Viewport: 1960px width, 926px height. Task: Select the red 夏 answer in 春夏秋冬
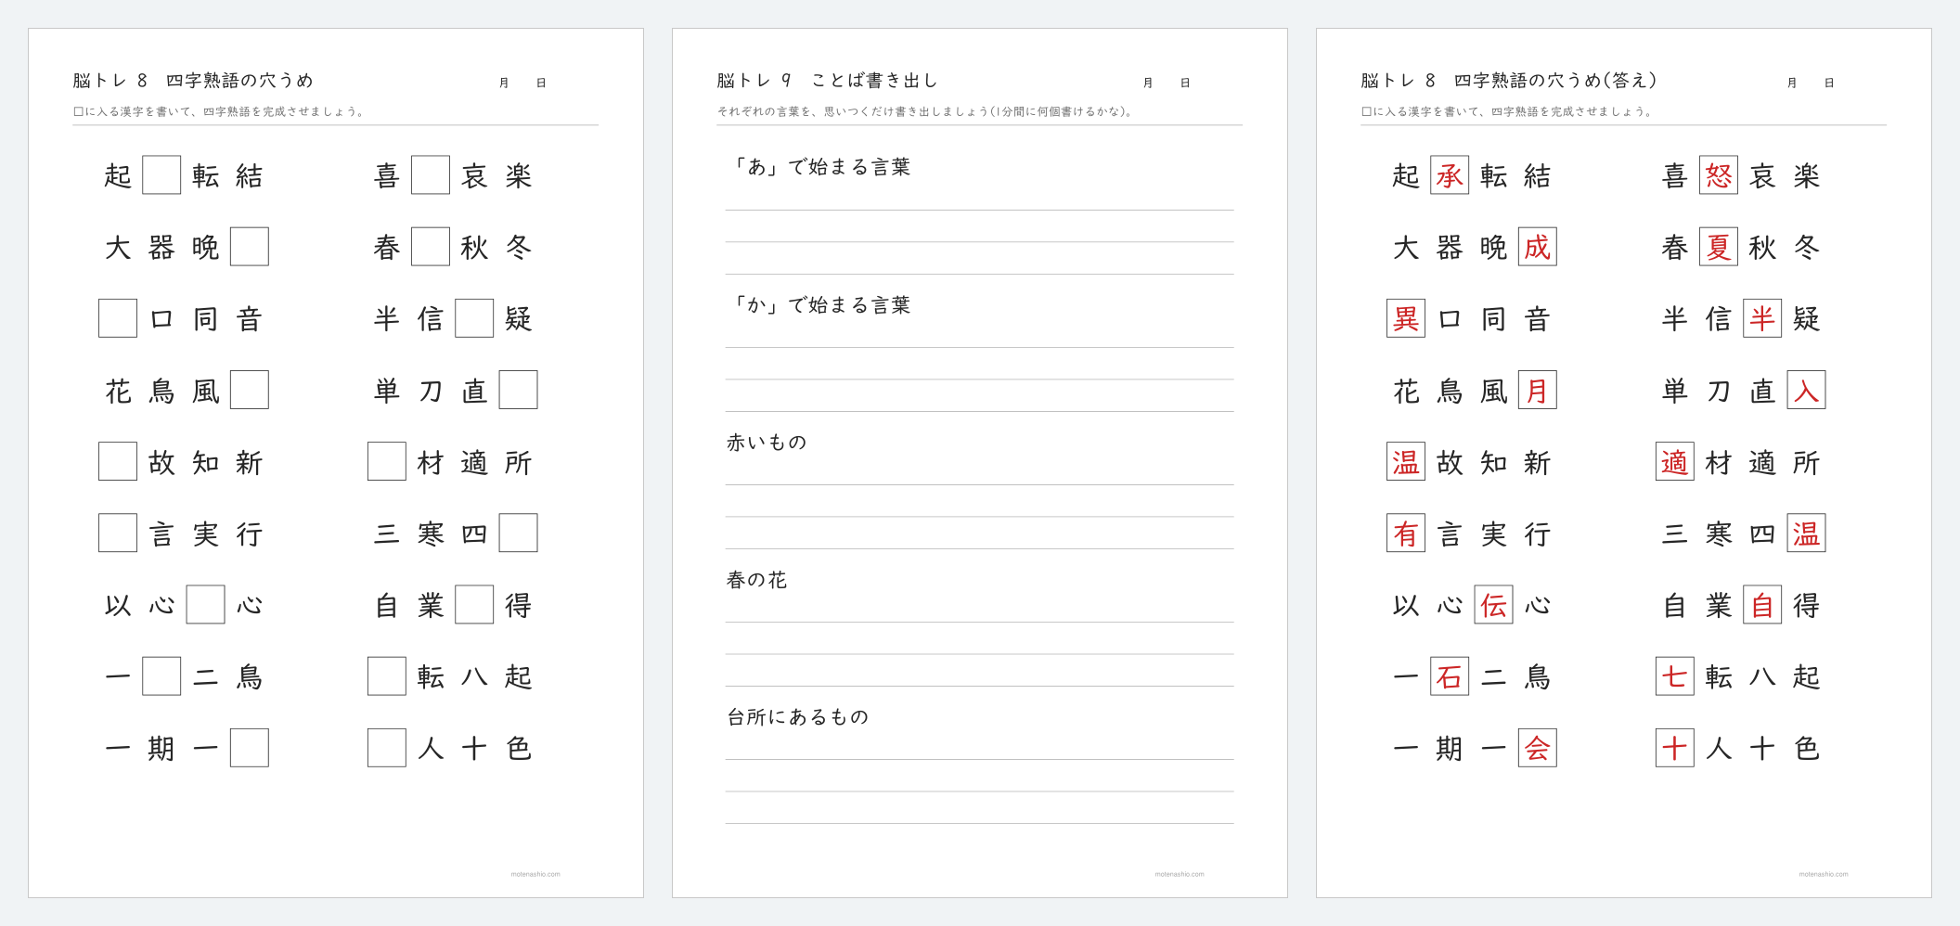point(1719,247)
